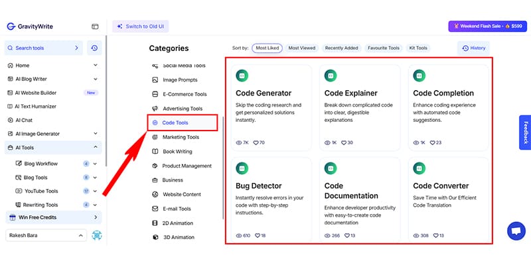Viewport: 531px width, 265px height.
Task: Sort tools by Most Liked
Action: pos(267,48)
